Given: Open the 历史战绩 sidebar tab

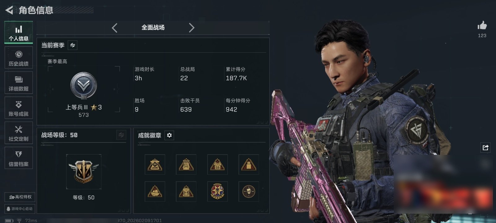Looking at the screenshot, I should click(19, 58).
